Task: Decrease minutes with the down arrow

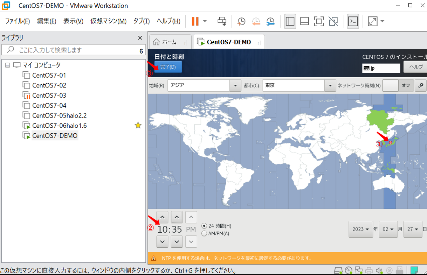Action: [x=177, y=241]
